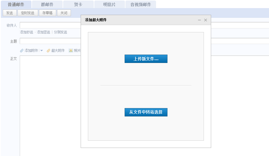
Task: Click the 定时发送 button
Action: pos(28,13)
